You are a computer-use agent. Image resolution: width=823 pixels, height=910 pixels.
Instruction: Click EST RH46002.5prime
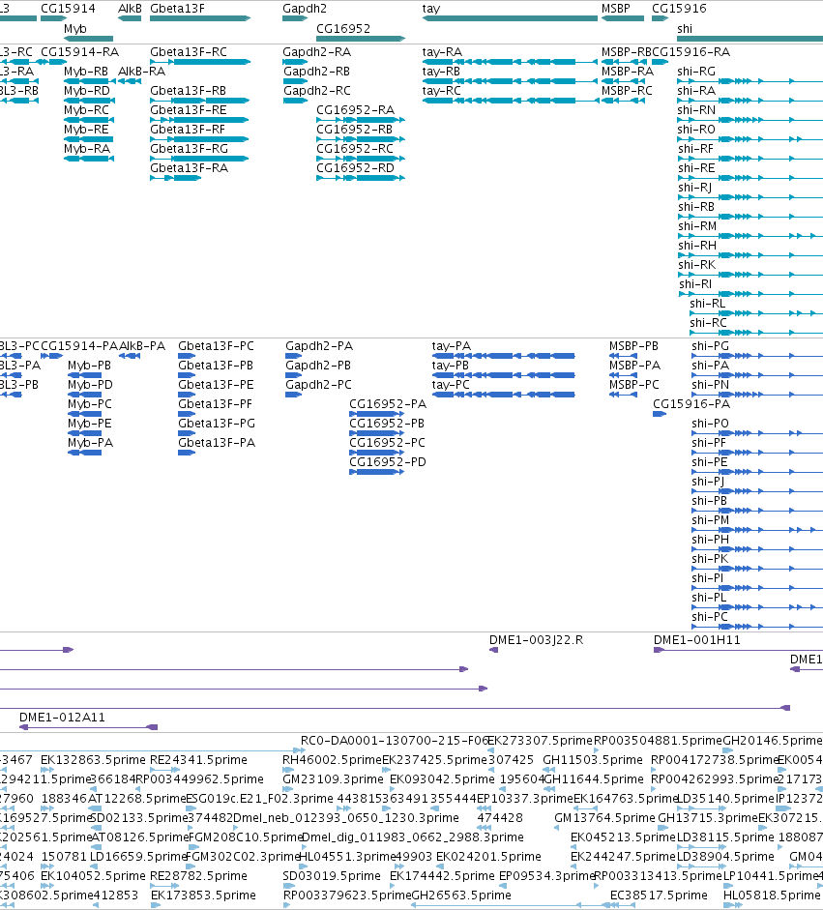tap(332, 760)
